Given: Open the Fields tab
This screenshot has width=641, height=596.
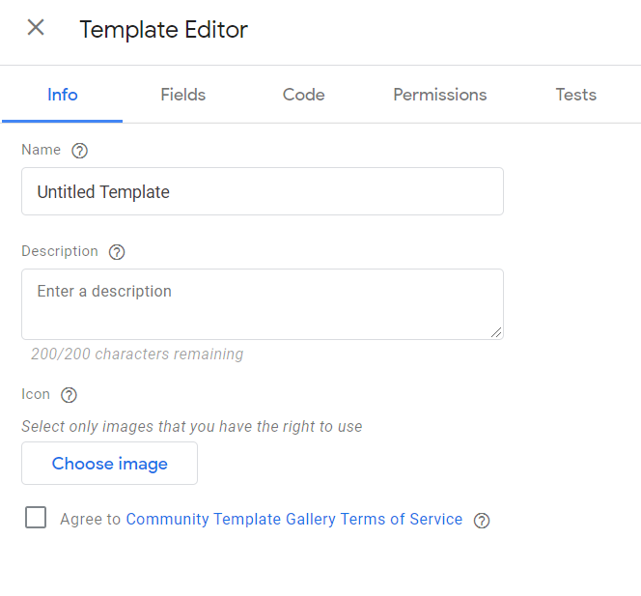Looking at the screenshot, I should [x=182, y=95].
